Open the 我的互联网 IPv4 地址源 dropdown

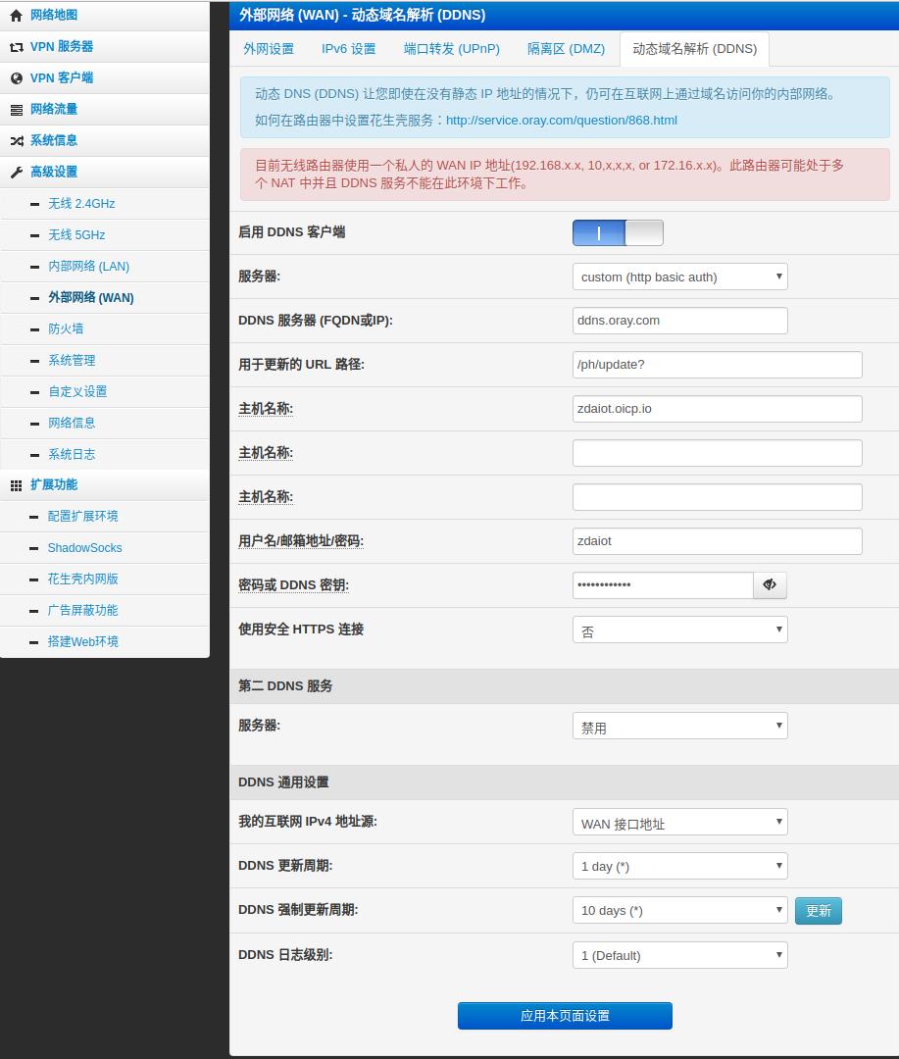pyautogui.click(x=679, y=822)
